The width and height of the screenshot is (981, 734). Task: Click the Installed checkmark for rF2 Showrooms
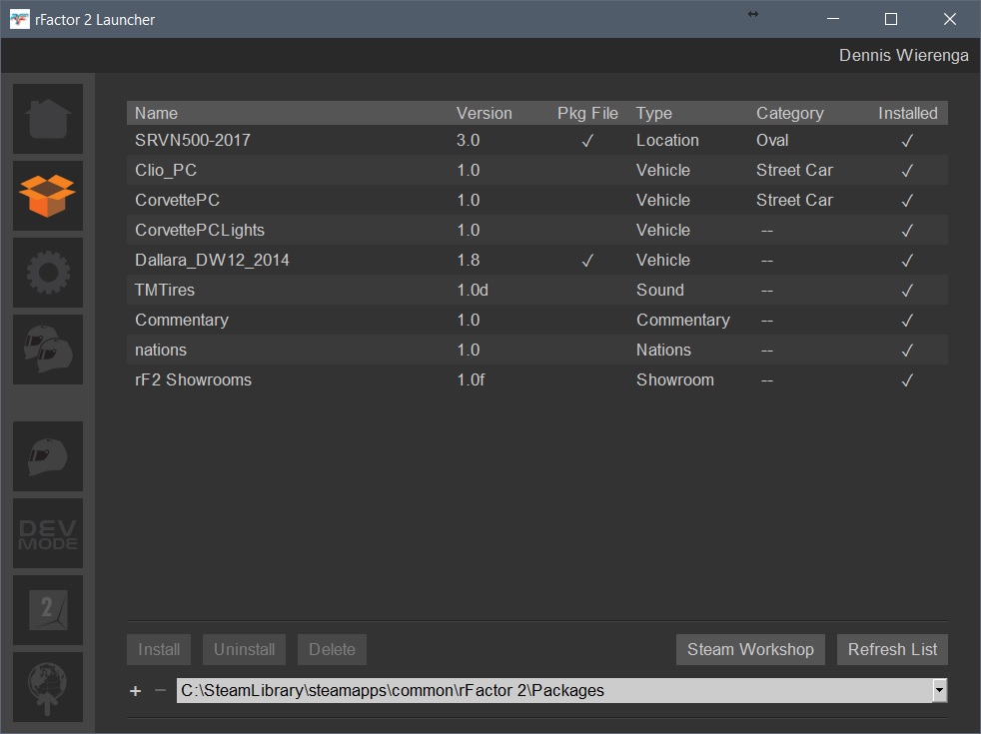pos(907,380)
